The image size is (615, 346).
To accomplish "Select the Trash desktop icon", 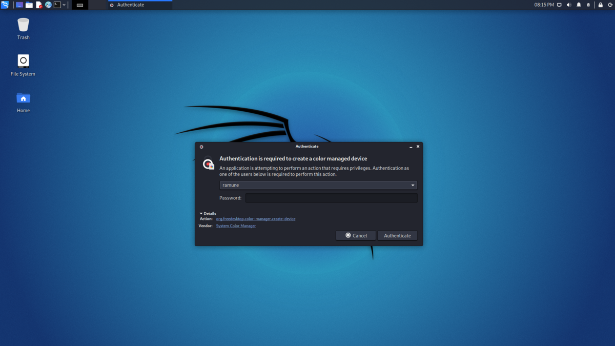I will pyautogui.click(x=23, y=29).
